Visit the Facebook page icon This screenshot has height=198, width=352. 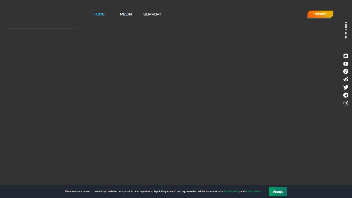click(346, 95)
